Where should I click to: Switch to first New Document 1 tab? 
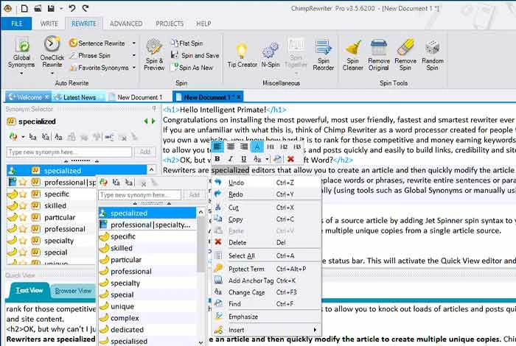click(x=136, y=97)
